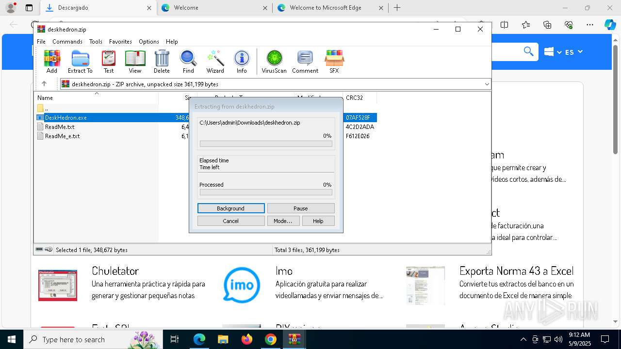Screen dimensions: 621x349
Task: Open the Windows platform selector dropdown
Action: 553,52
